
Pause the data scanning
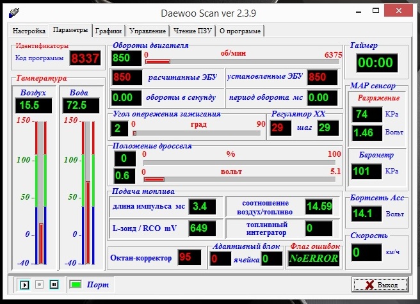(x=54, y=284)
